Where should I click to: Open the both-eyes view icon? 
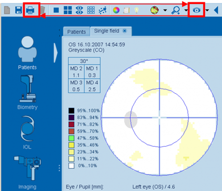[79, 10]
